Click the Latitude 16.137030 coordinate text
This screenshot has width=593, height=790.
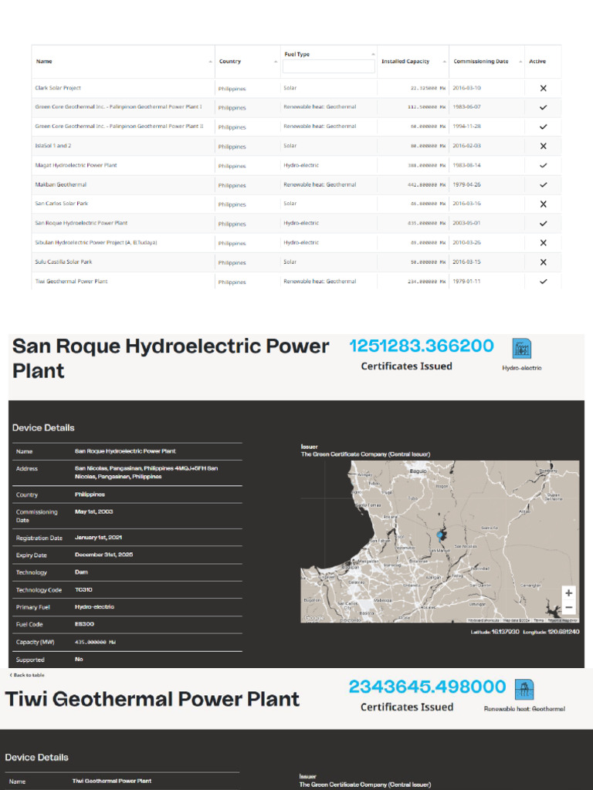(495, 632)
